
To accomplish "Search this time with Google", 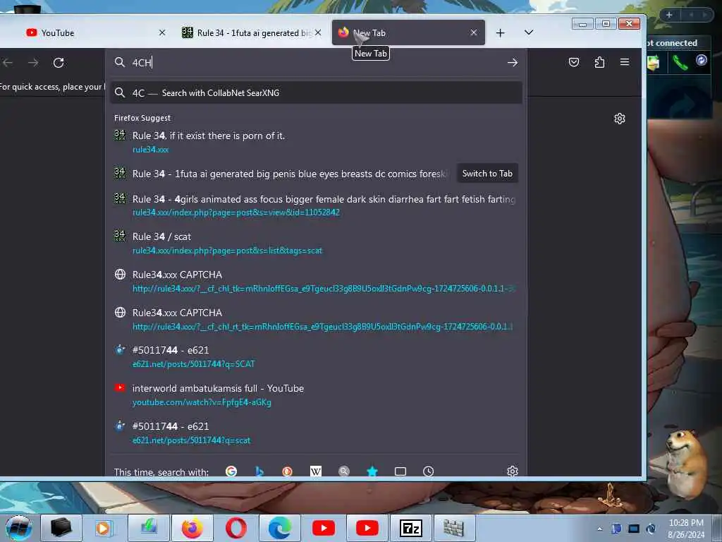I will coord(231,471).
